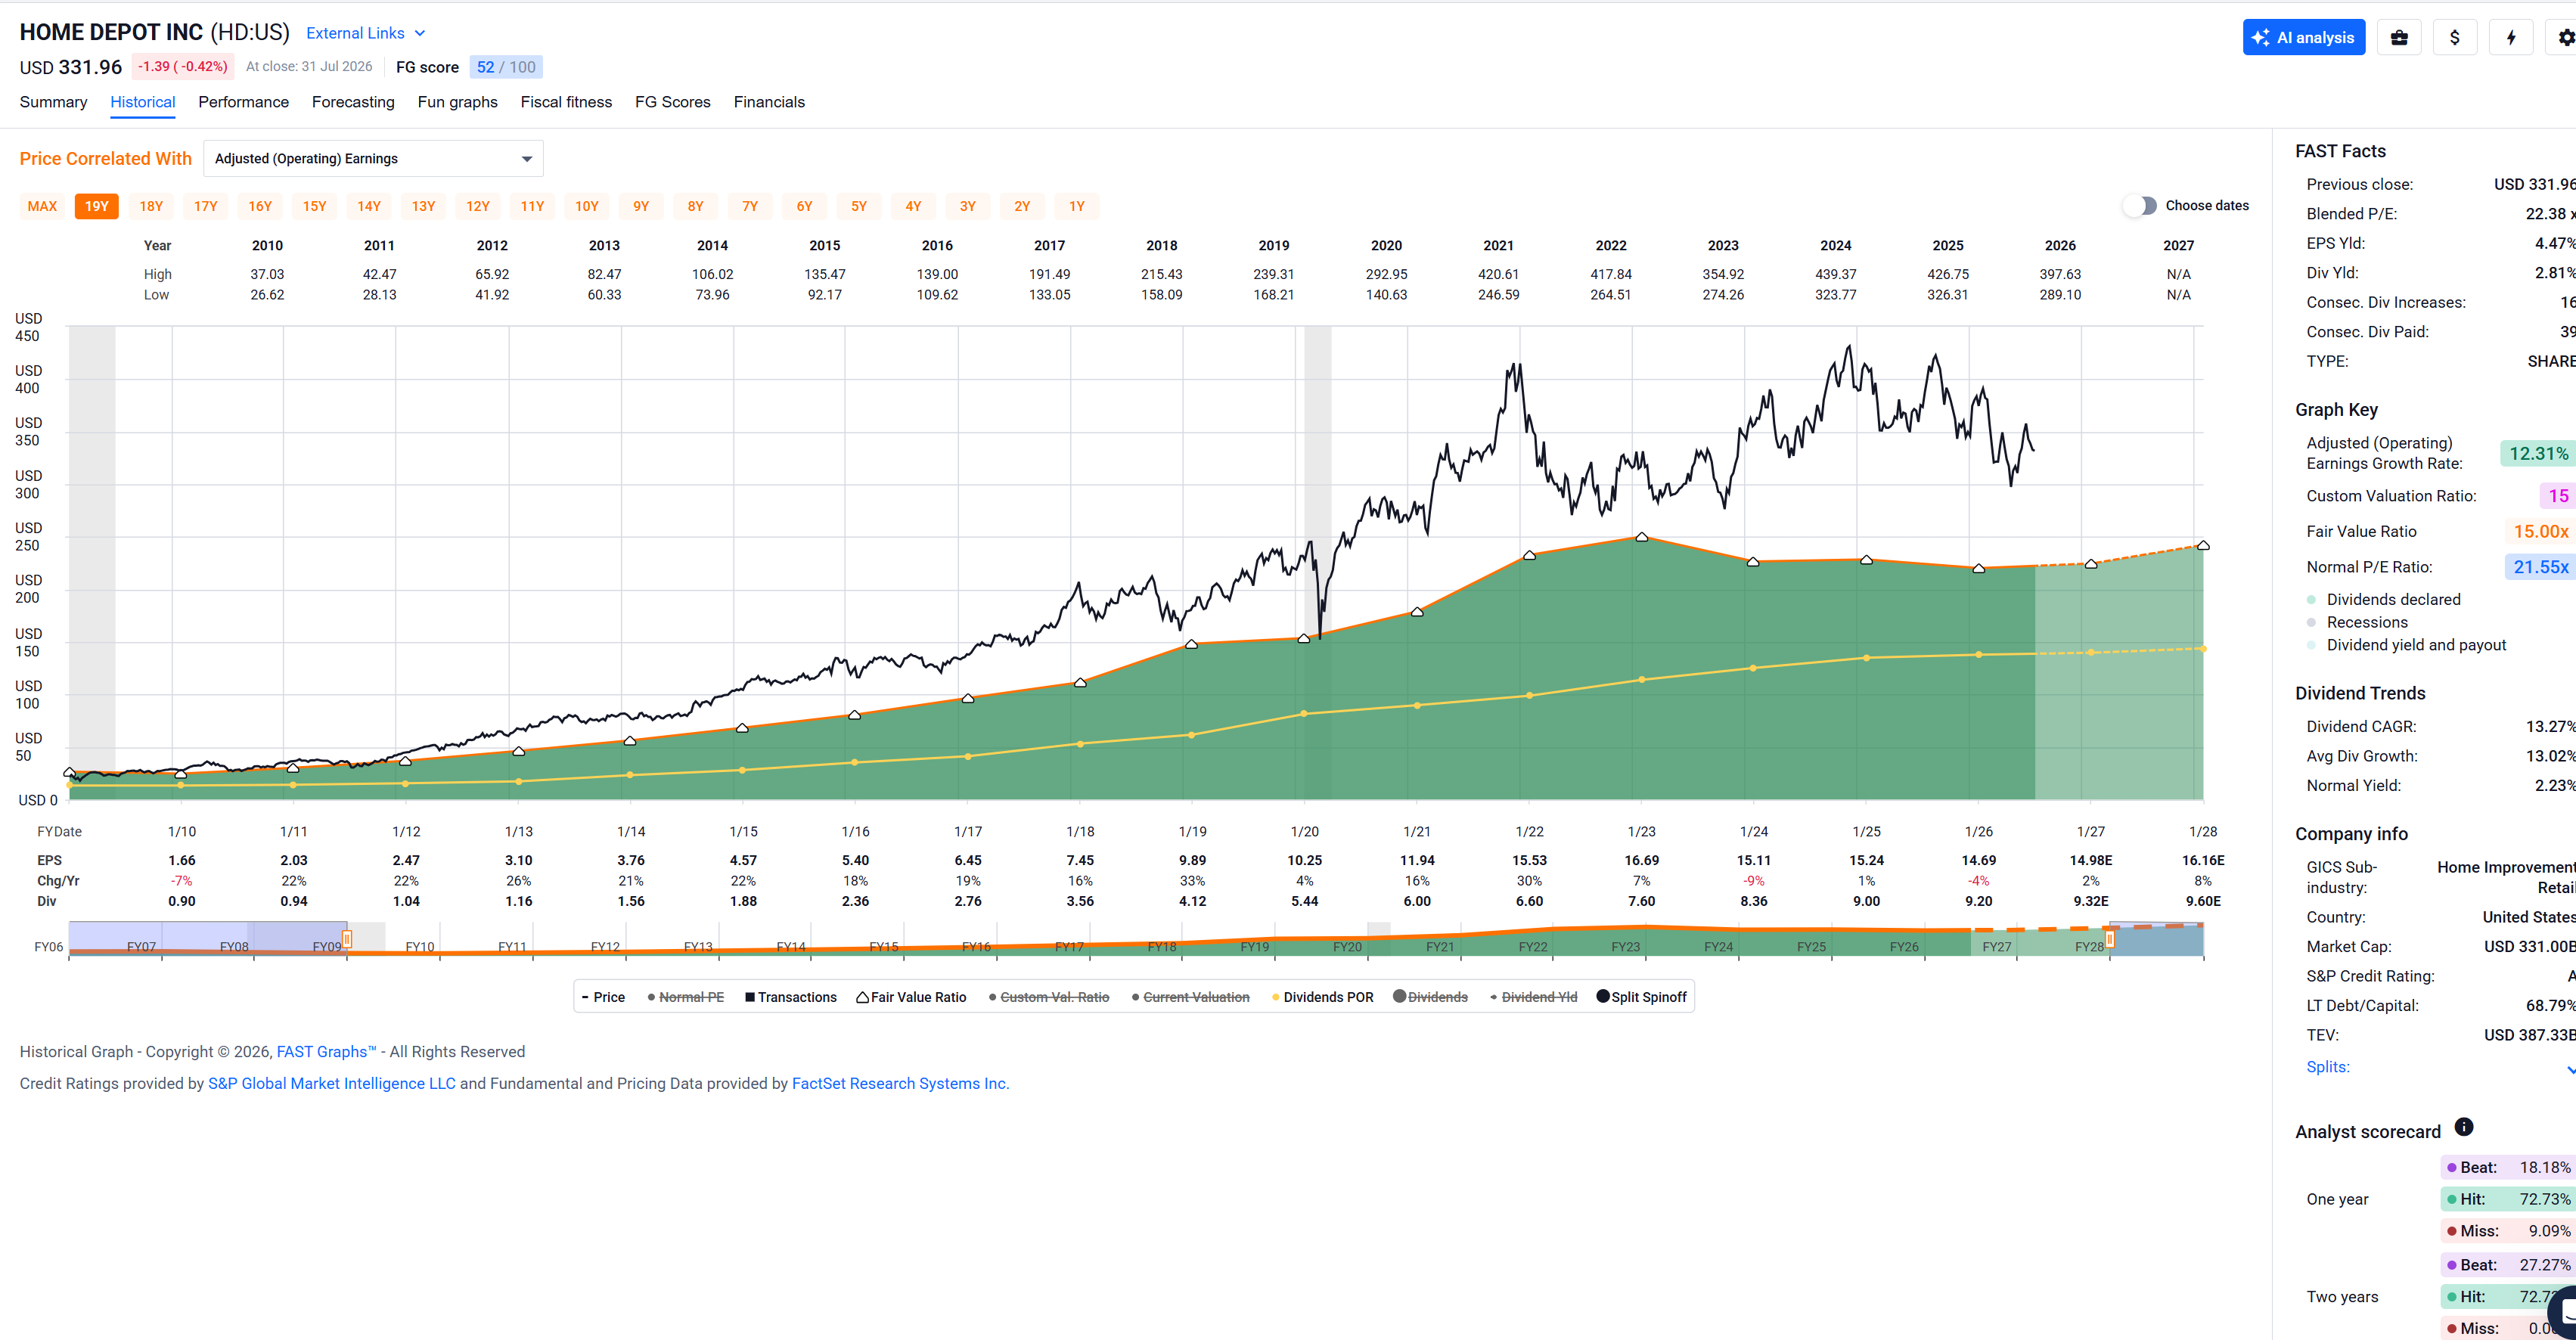Click right range slider handle on FY timeline
Screen dimensions: 2576x1340
[x=2110, y=939]
